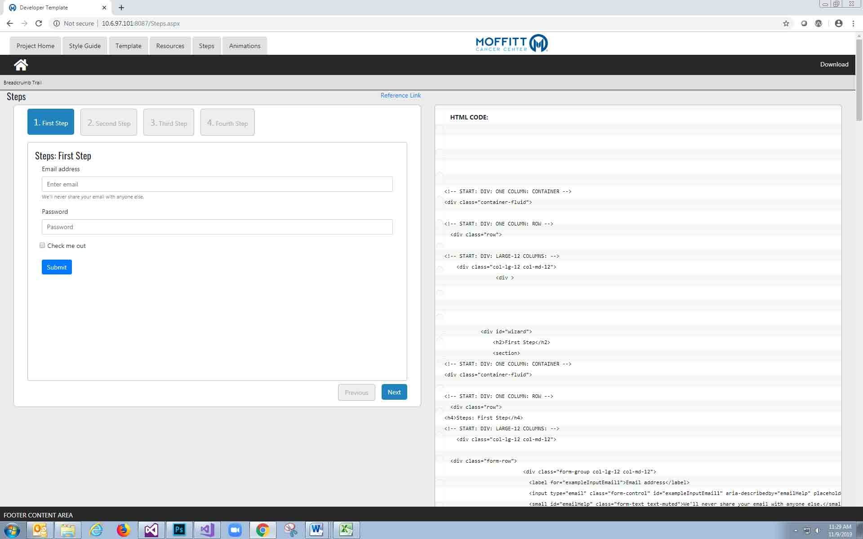This screenshot has height=539, width=863.
Task: Click the white home icon
Action: pyautogui.click(x=21, y=65)
